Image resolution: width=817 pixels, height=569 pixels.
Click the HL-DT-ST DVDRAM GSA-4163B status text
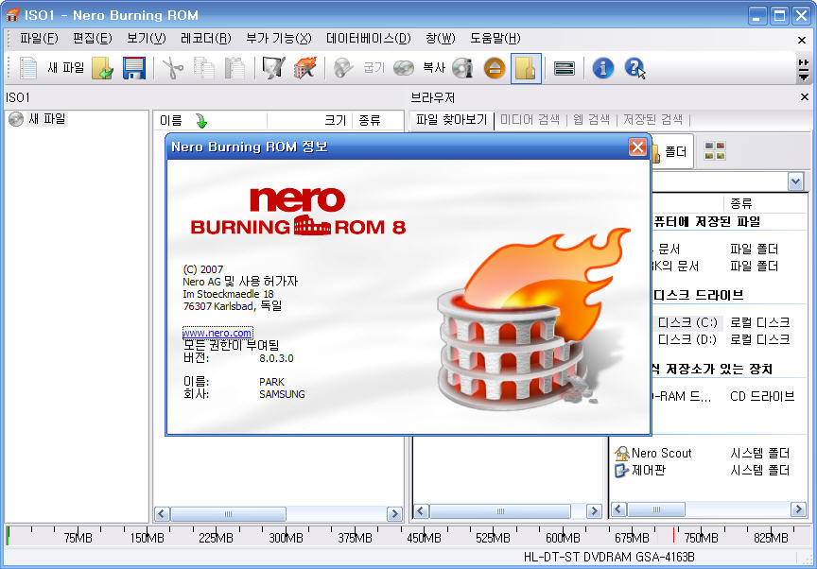(x=609, y=557)
